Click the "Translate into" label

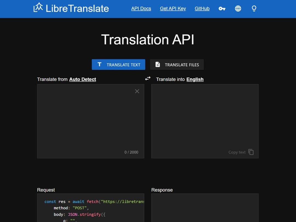point(170,79)
